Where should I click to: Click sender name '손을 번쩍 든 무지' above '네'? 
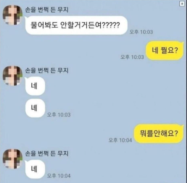tap(47, 70)
